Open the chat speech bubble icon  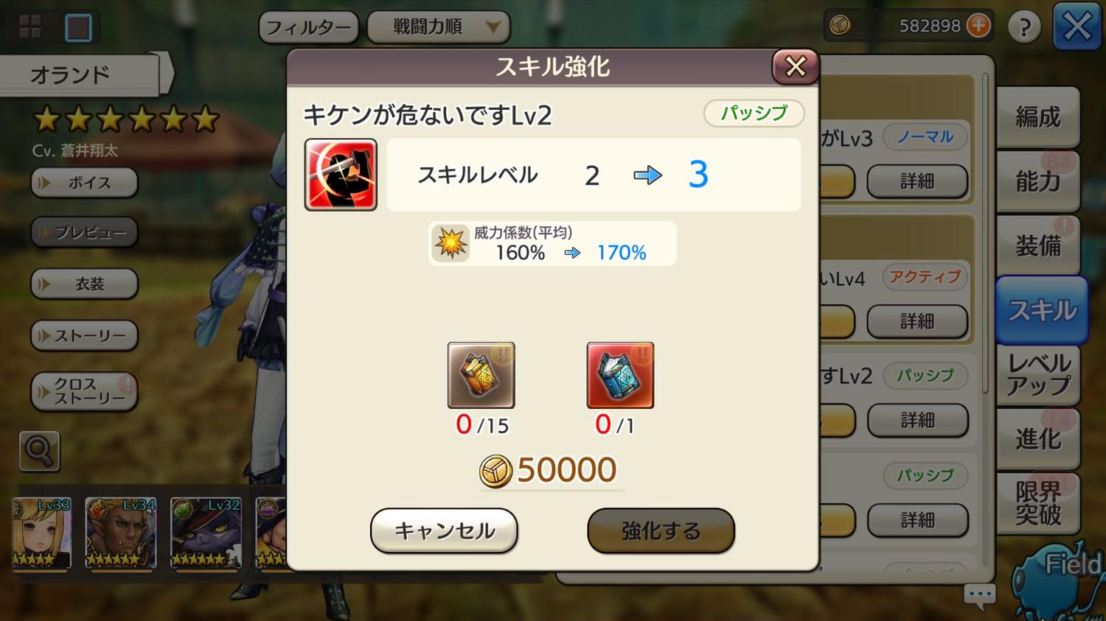[x=980, y=595]
